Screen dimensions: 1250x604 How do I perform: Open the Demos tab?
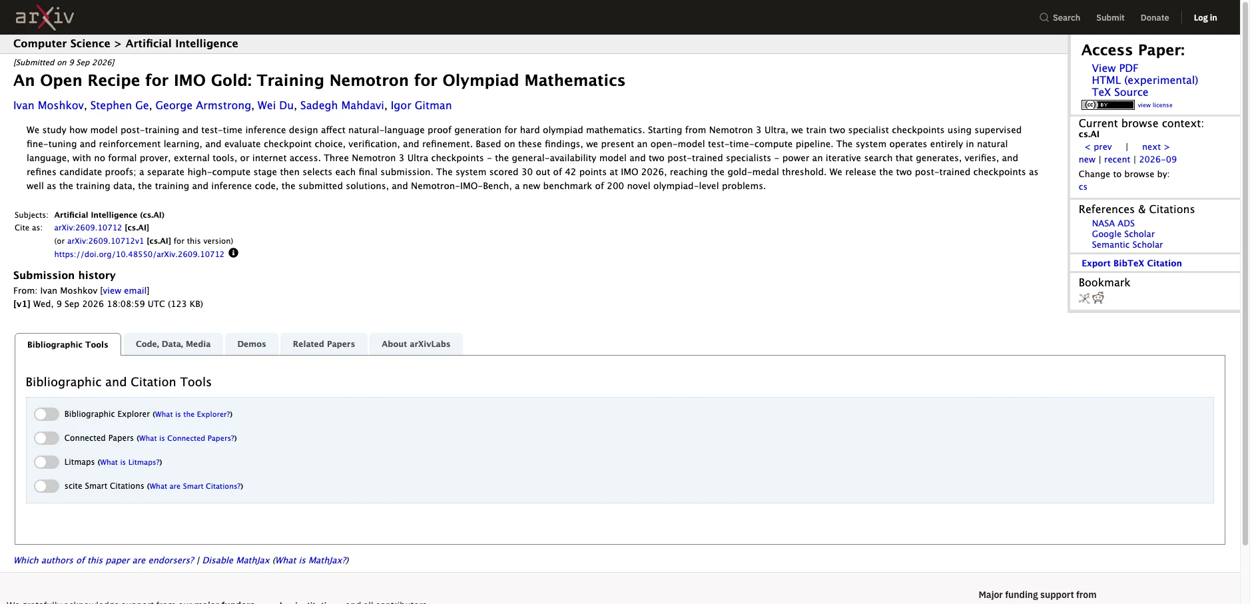252,344
